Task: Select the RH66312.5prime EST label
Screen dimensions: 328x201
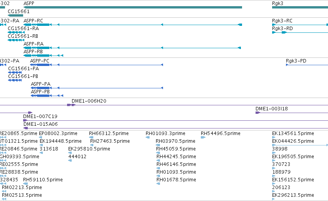Action: (109, 133)
